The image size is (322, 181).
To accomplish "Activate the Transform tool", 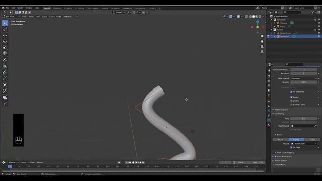I will 5,53.
